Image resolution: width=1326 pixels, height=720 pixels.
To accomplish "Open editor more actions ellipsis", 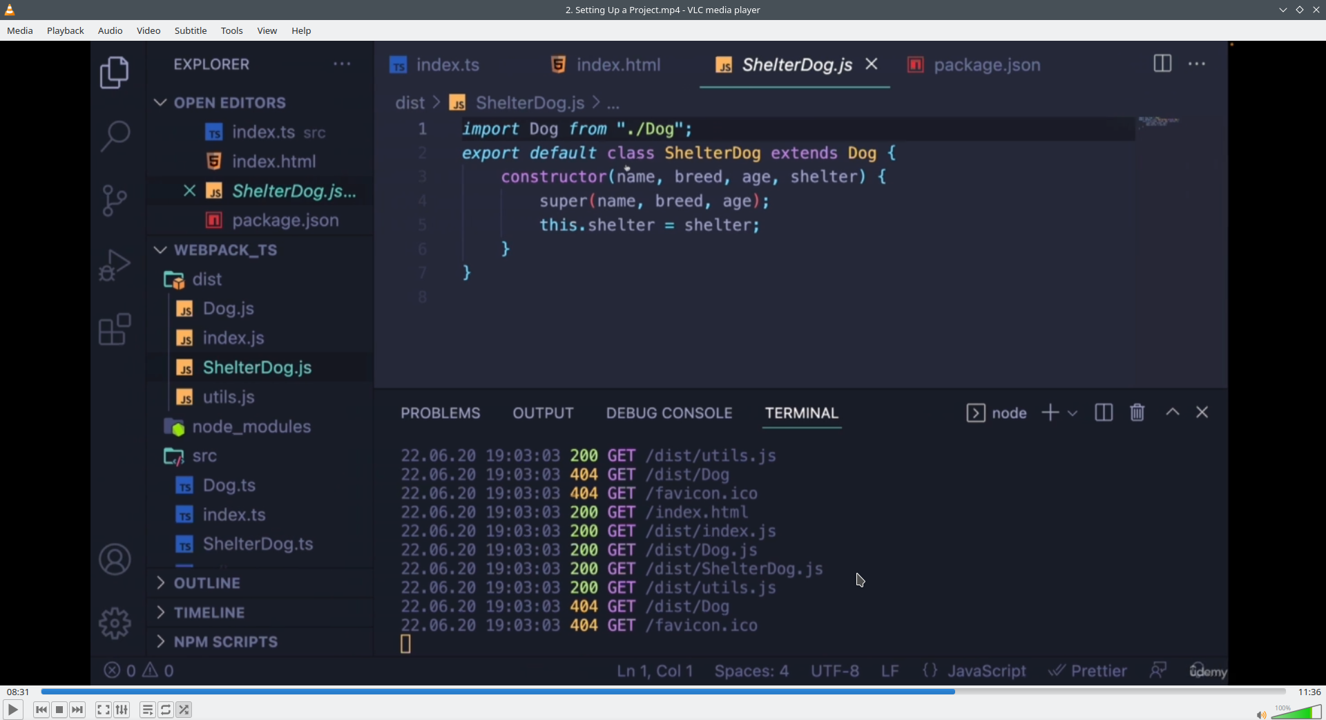I will coord(1197,64).
